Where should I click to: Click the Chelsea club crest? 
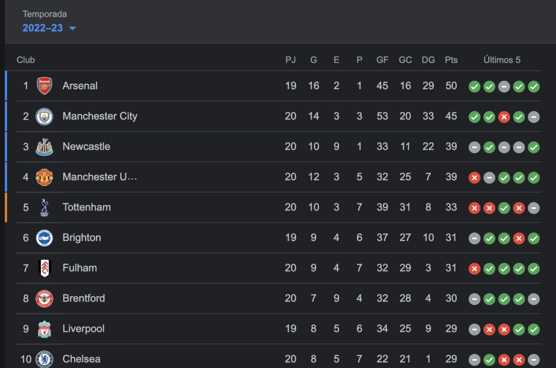44,359
